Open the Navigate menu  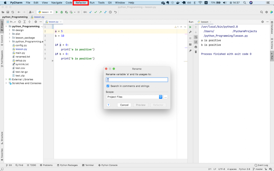[x=57, y=3]
